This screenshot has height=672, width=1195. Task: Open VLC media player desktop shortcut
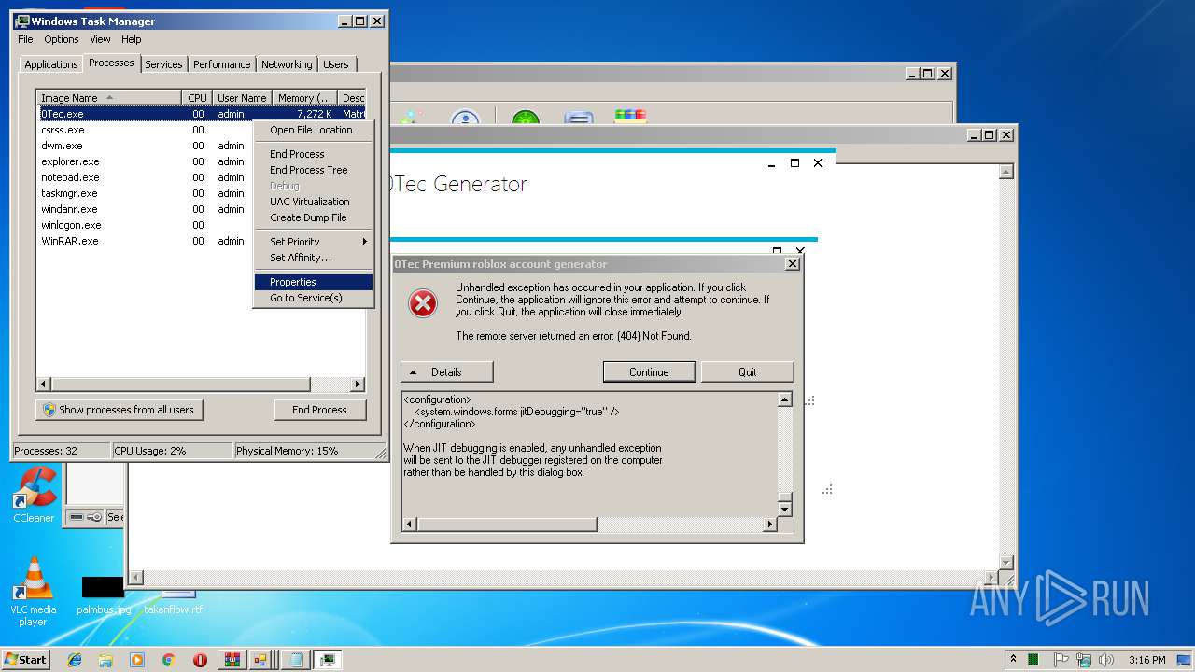tap(34, 592)
